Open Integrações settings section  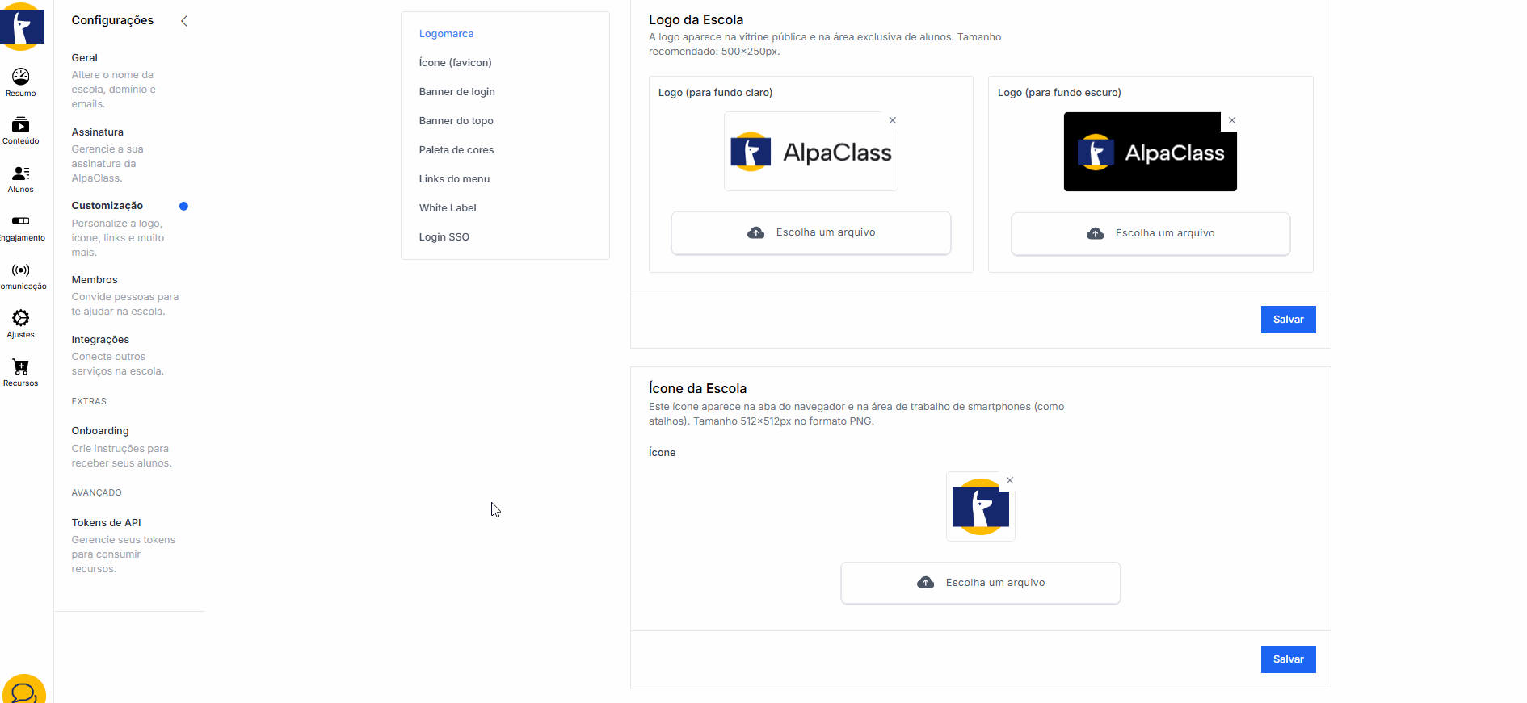[100, 340]
